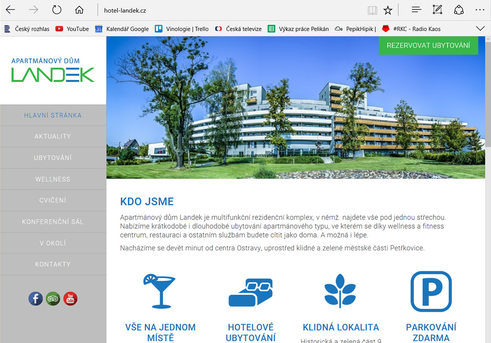Click the YouTube social icon in the sidebar
Viewport: 491px width, 343px height.
pos(70,298)
